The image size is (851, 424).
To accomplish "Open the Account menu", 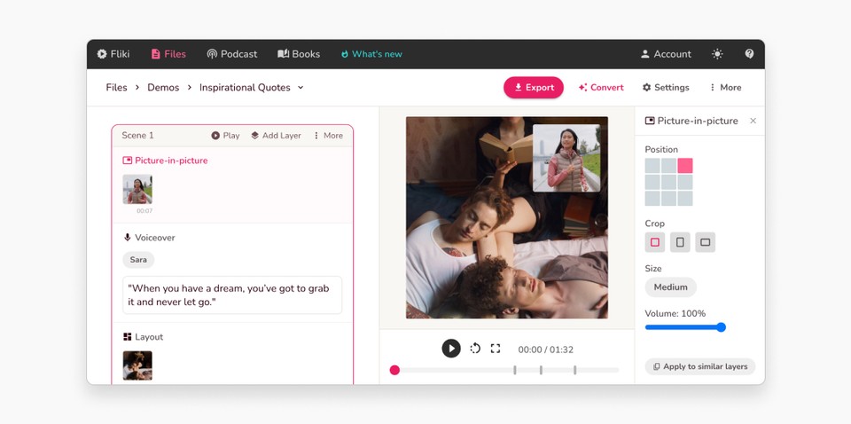I will click(666, 54).
